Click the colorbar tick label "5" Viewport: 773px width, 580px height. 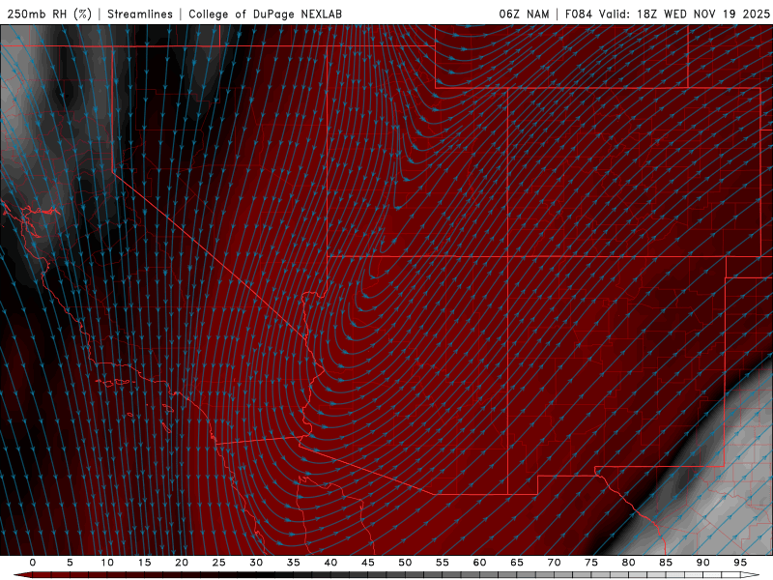click(70, 563)
